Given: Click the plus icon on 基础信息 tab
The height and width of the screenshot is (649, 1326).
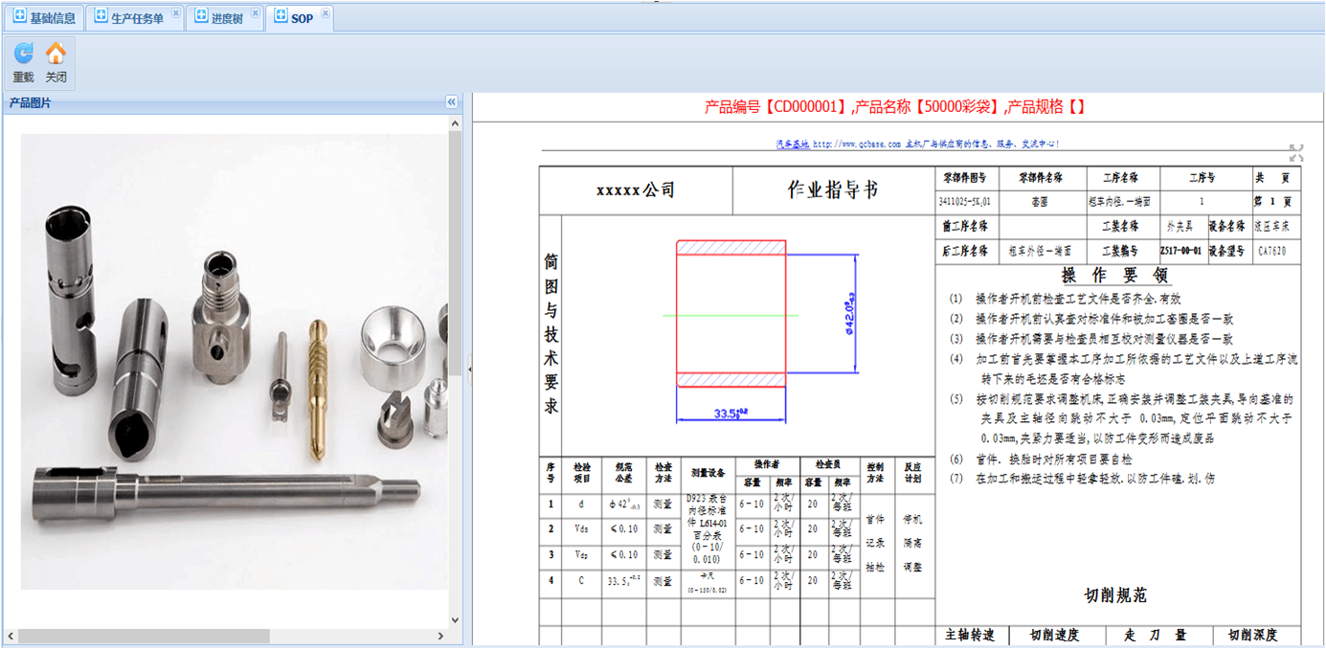Looking at the screenshot, I should (x=18, y=17).
